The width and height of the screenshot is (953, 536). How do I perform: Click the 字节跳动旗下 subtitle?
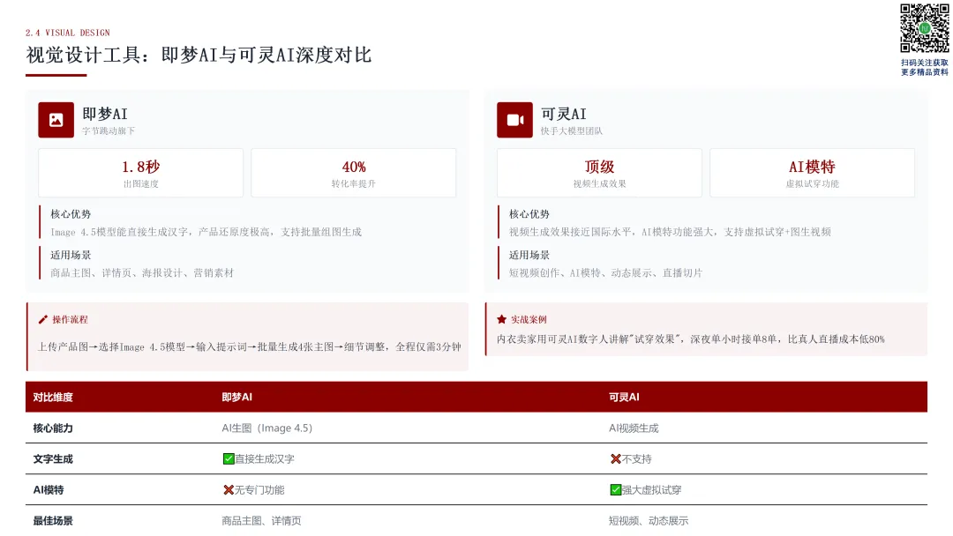(109, 131)
